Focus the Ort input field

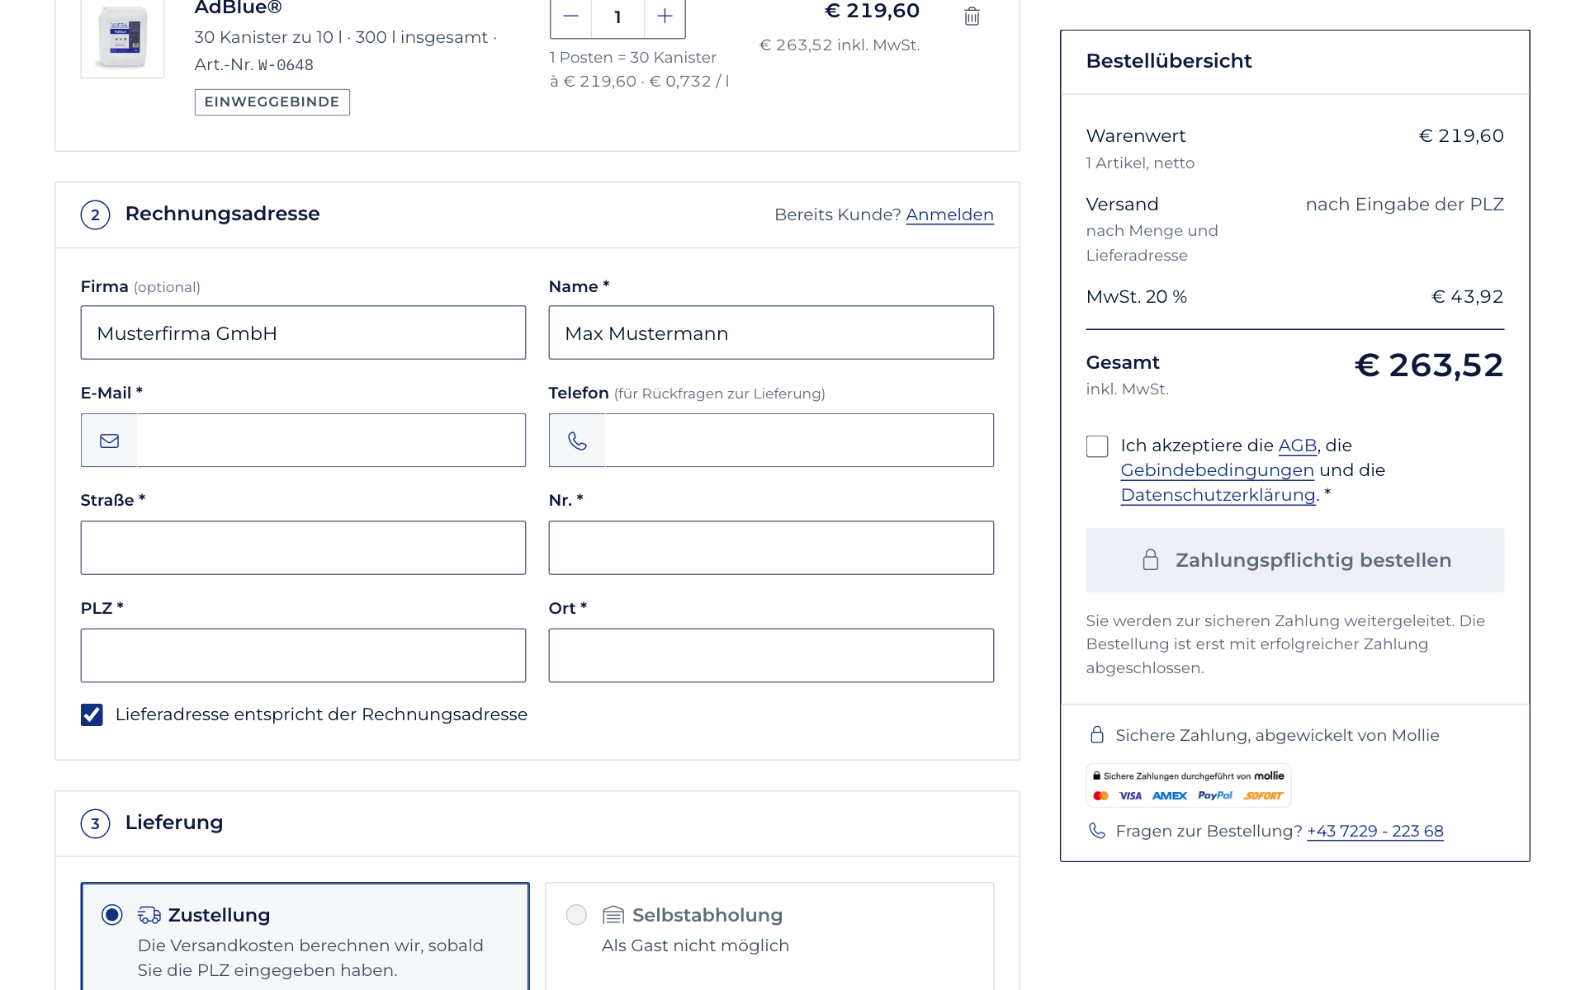[771, 656]
